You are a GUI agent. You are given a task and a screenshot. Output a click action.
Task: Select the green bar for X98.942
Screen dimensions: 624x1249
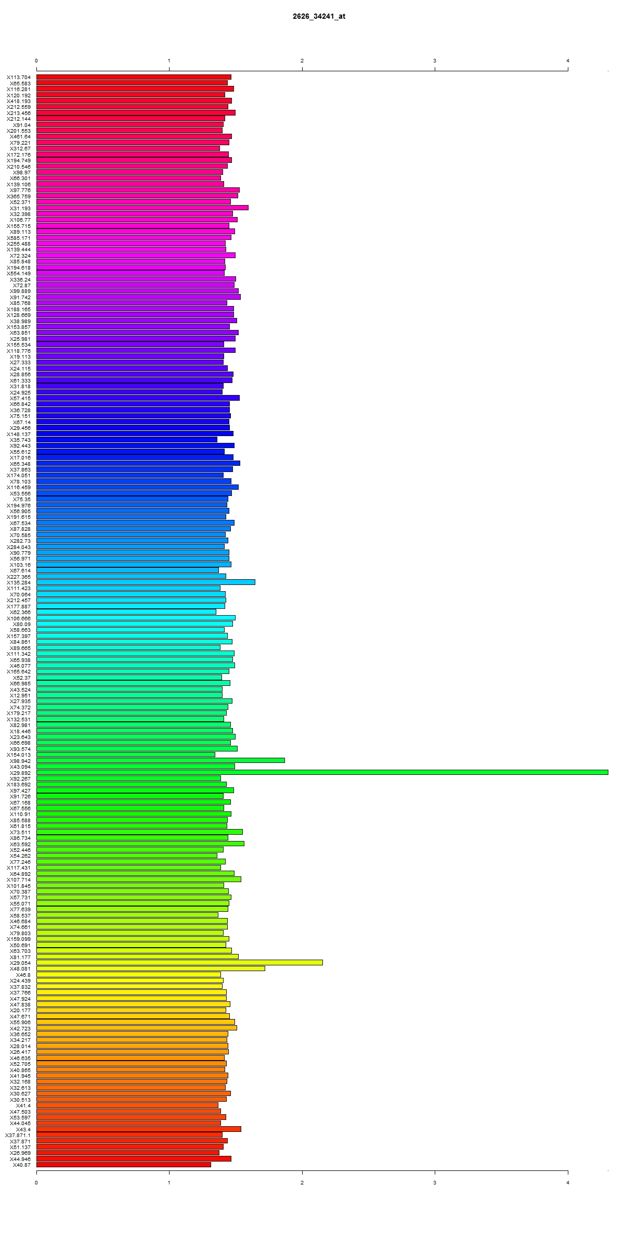(x=161, y=760)
